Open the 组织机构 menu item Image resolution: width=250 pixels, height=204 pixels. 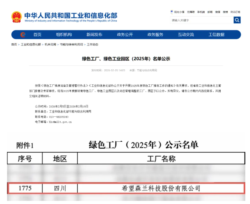pyautogui.click(x=64, y=35)
